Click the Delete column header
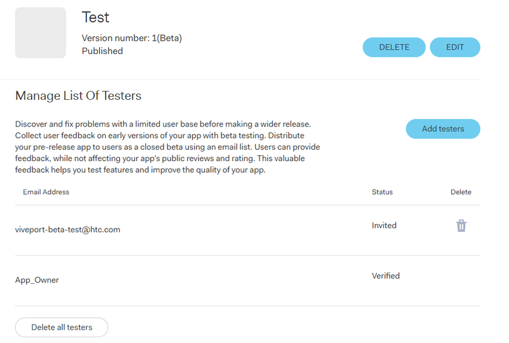 pyautogui.click(x=461, y=192)
